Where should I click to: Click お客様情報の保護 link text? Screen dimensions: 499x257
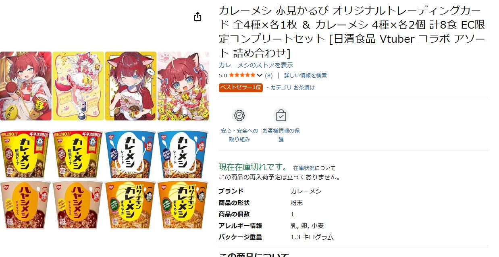tap(281, 135)
